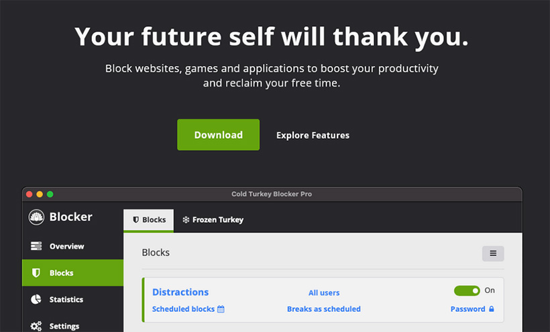This screenshot has width=550, height=332.
Task: Click the red close window button
Action: (x=30, y=195)
